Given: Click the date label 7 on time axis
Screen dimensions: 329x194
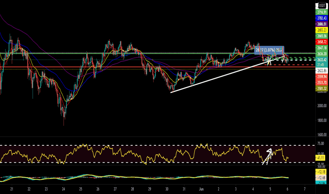Looking at the screenshot, I should pyautogui.click(x=305, y=189).
